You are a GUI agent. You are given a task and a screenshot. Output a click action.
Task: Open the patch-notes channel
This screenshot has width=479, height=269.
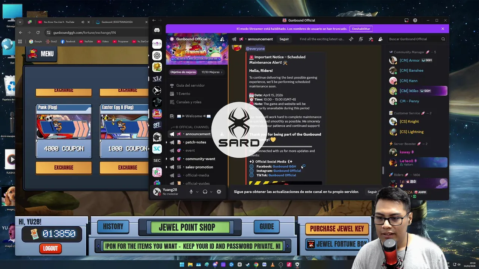tap(195, 142)
